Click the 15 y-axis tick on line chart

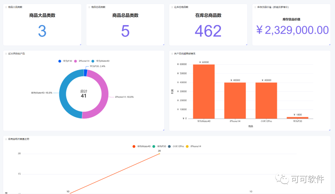coord(19,174)
